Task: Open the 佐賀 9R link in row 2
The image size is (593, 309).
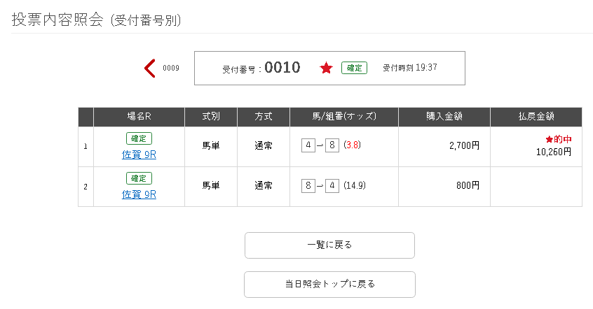Action: point(139,194)
